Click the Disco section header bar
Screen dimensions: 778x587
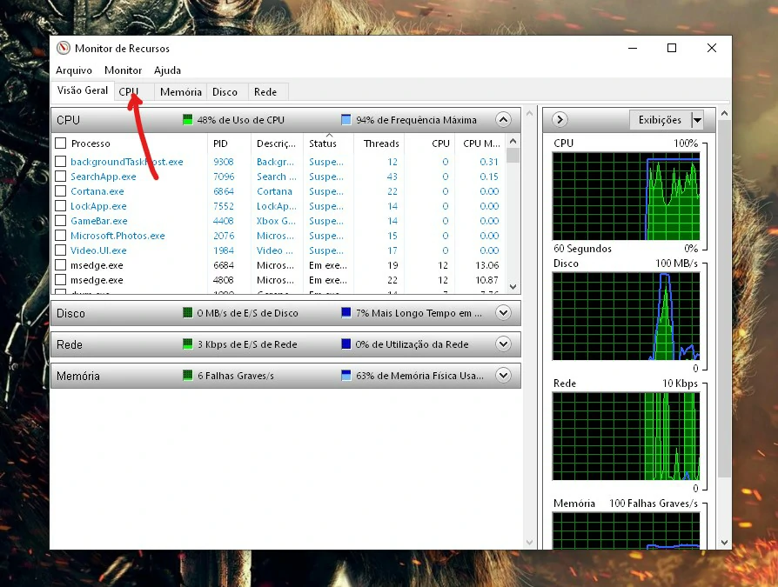click(285, 313)
